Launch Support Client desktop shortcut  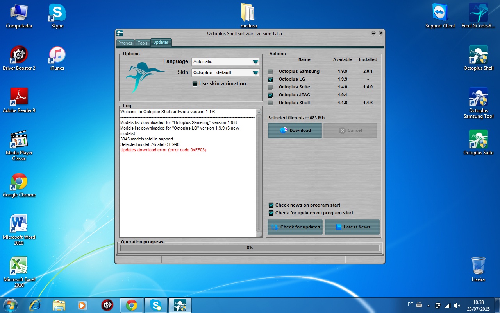440,16
